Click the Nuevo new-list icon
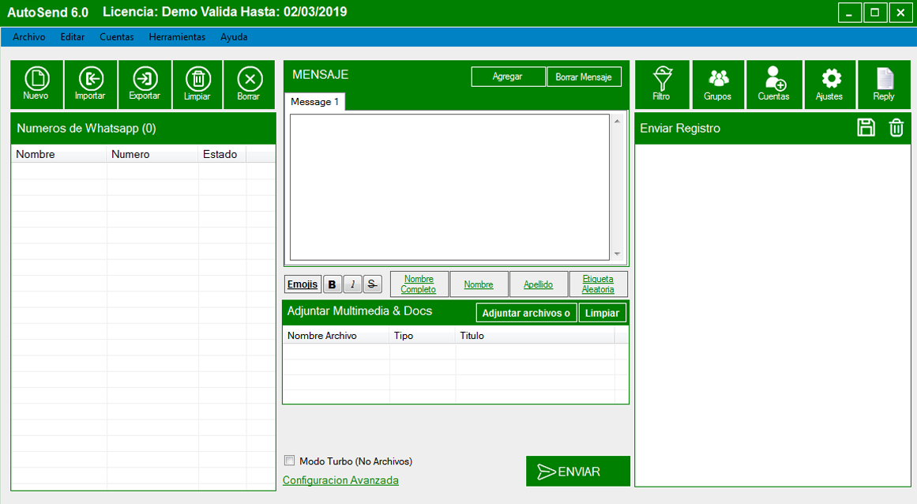917x504 pixels. [36, 85]
